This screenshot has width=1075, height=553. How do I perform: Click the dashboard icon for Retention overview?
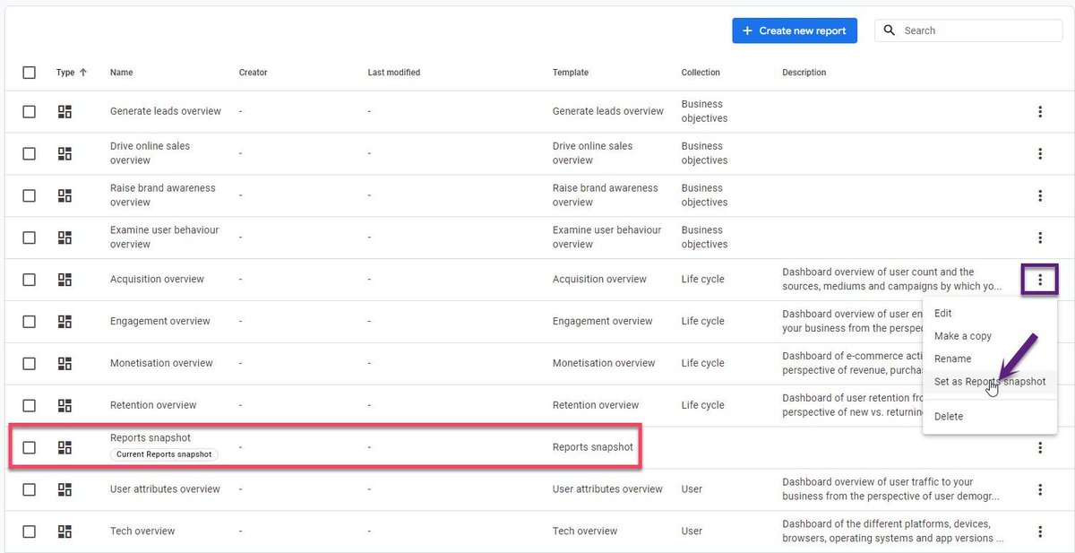click(x=64, y=405)
